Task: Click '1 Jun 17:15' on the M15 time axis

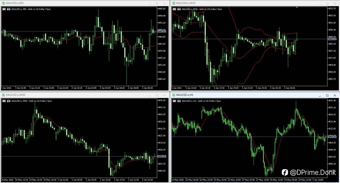Action: pos(219,88)
